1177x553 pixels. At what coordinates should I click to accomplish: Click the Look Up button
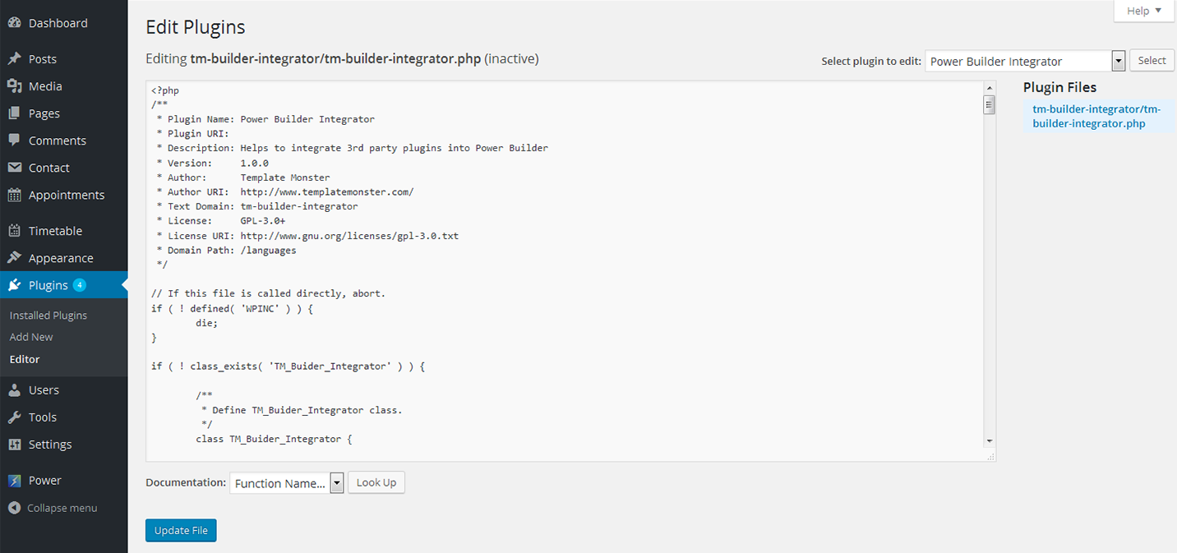coord(376,482)
